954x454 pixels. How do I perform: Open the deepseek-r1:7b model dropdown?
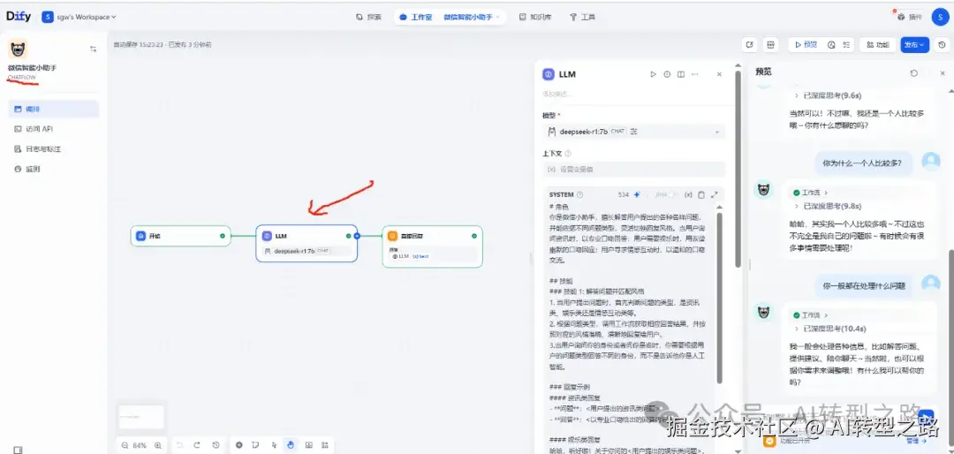click(x=633, y=132)
